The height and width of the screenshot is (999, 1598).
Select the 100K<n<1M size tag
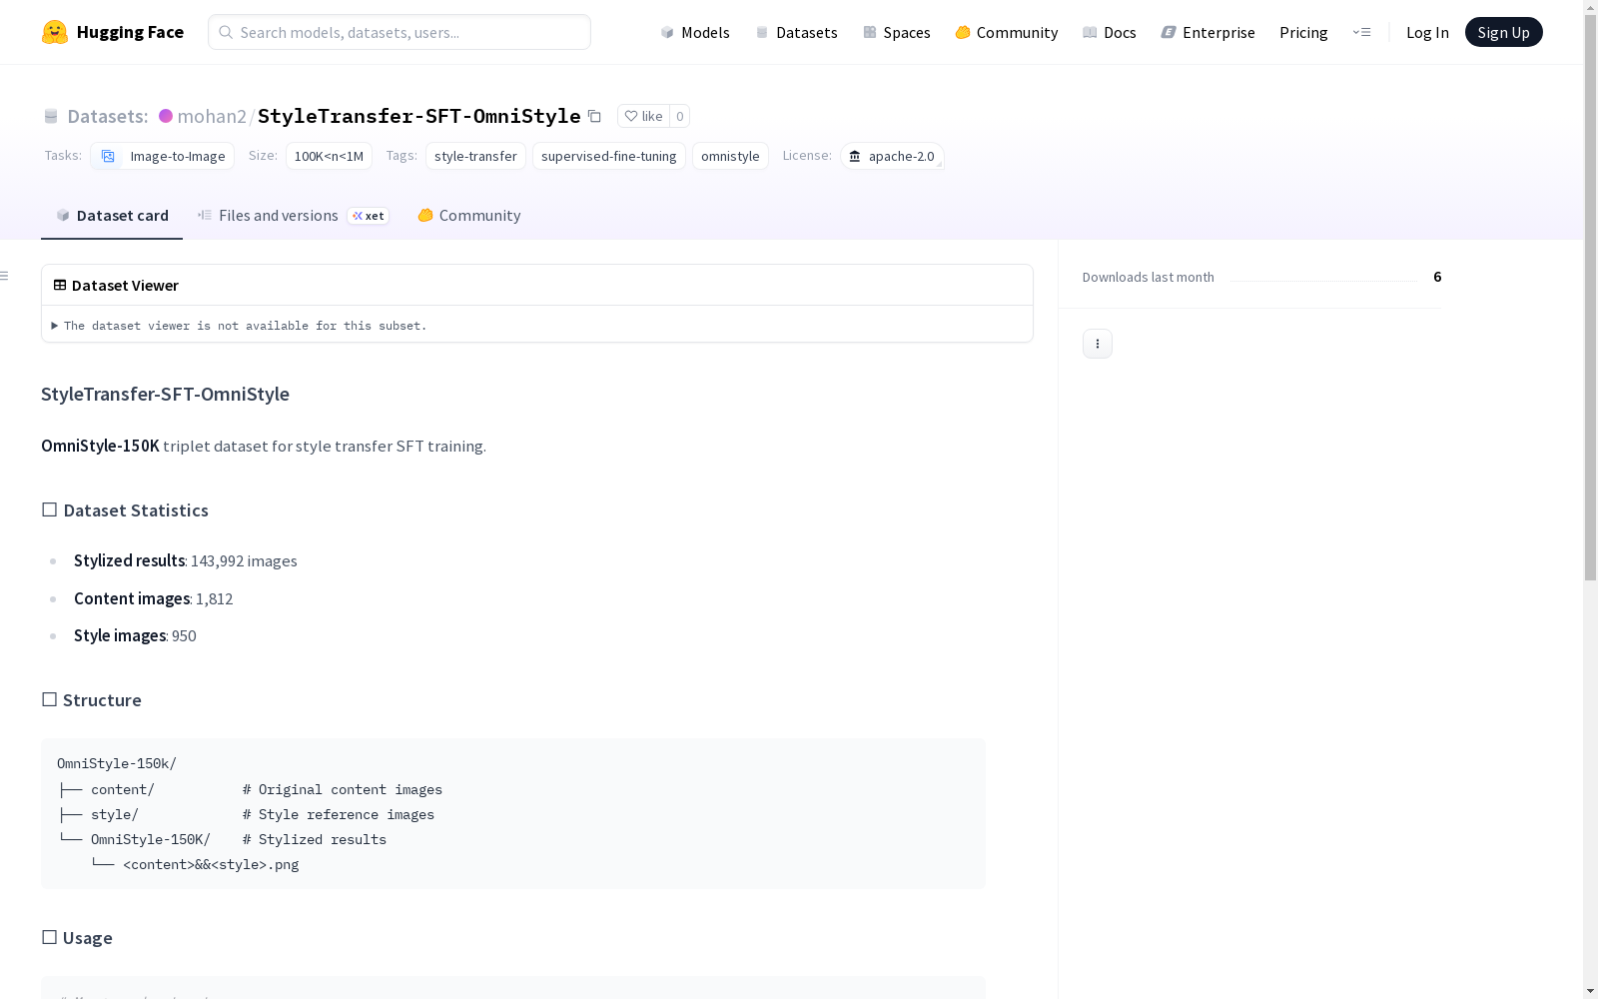coord(329,156)
